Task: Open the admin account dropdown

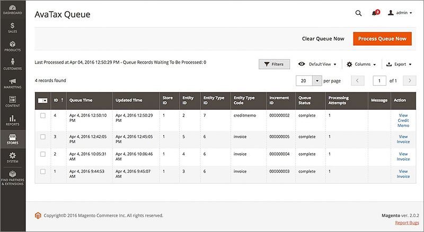Action: (x=400, y=13)
